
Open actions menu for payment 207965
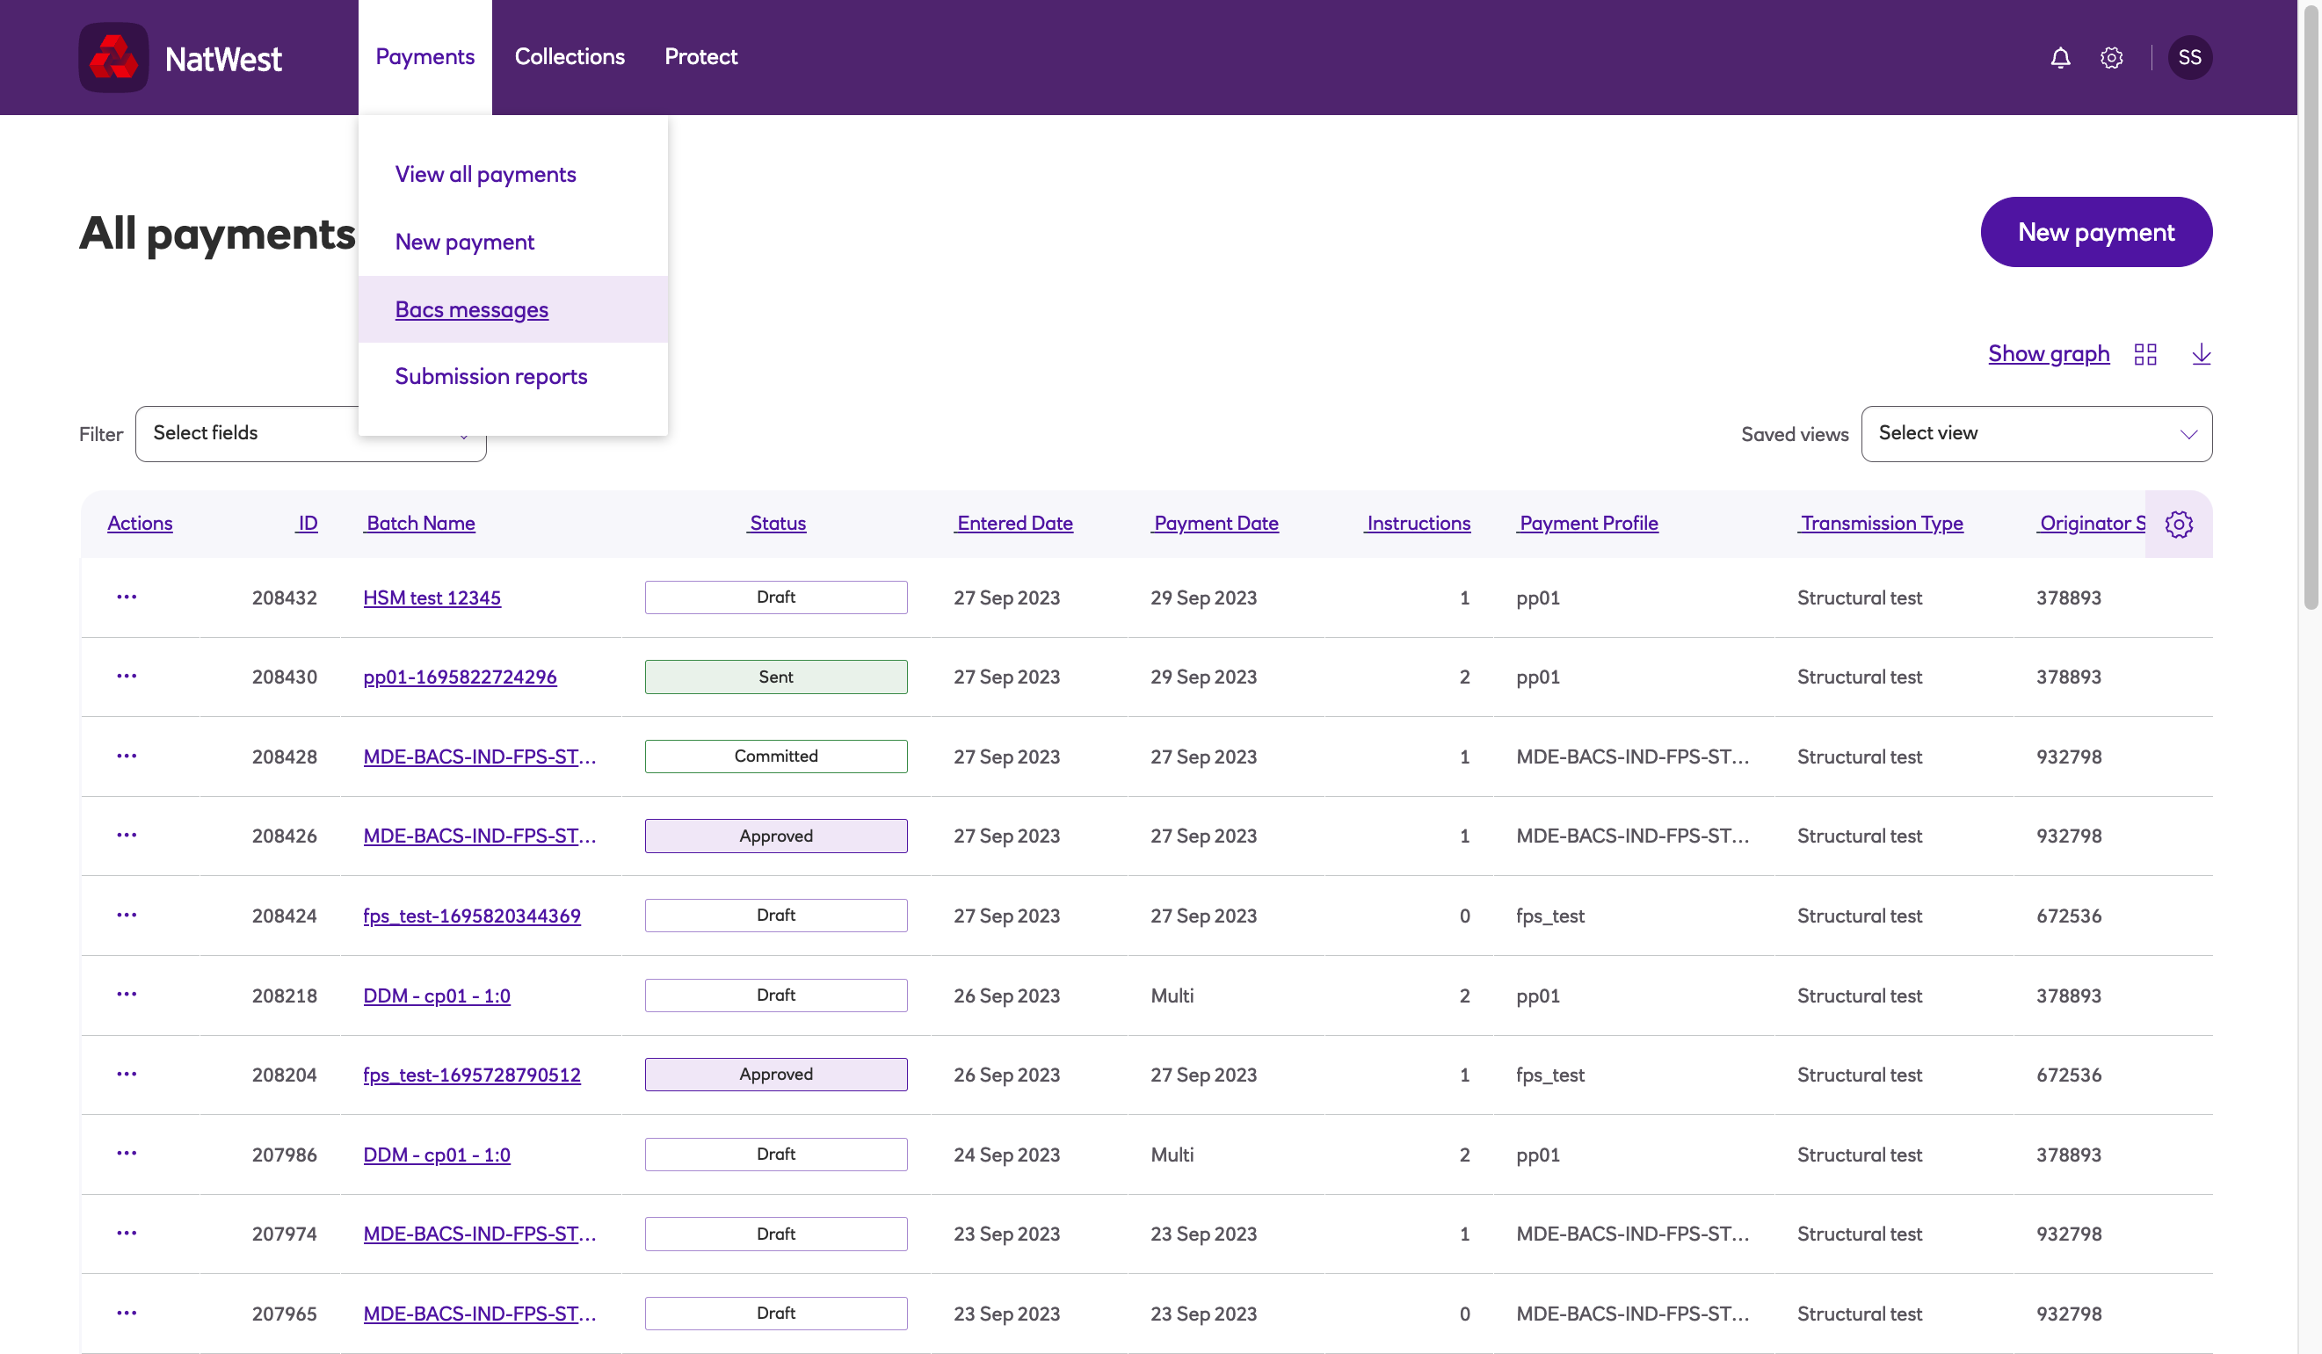(x=127, y=1314)
